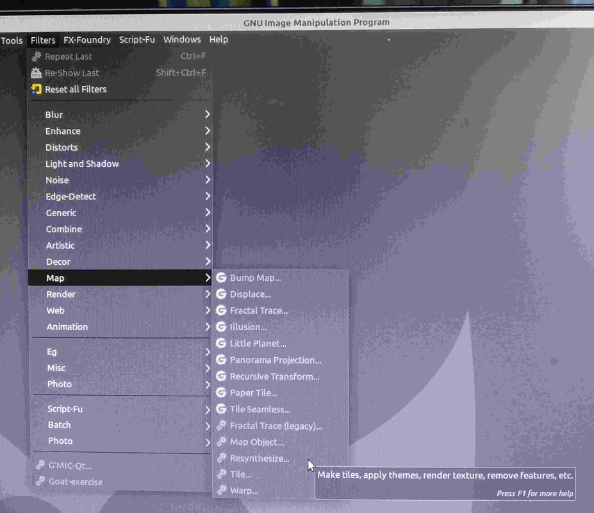Open the FX-Foundry menu
Viewport: 594px width, 513px height.
click(87, 40)
